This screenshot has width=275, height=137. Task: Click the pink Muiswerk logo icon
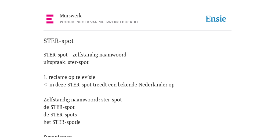point(50,19)
